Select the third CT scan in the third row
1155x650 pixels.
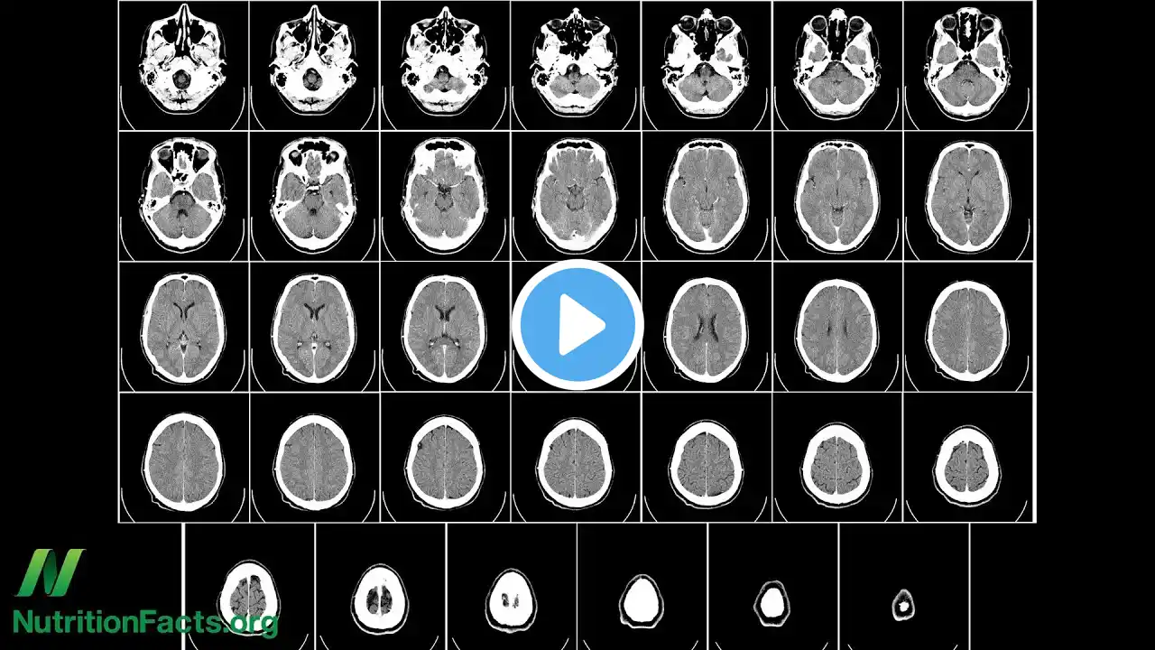445,327
